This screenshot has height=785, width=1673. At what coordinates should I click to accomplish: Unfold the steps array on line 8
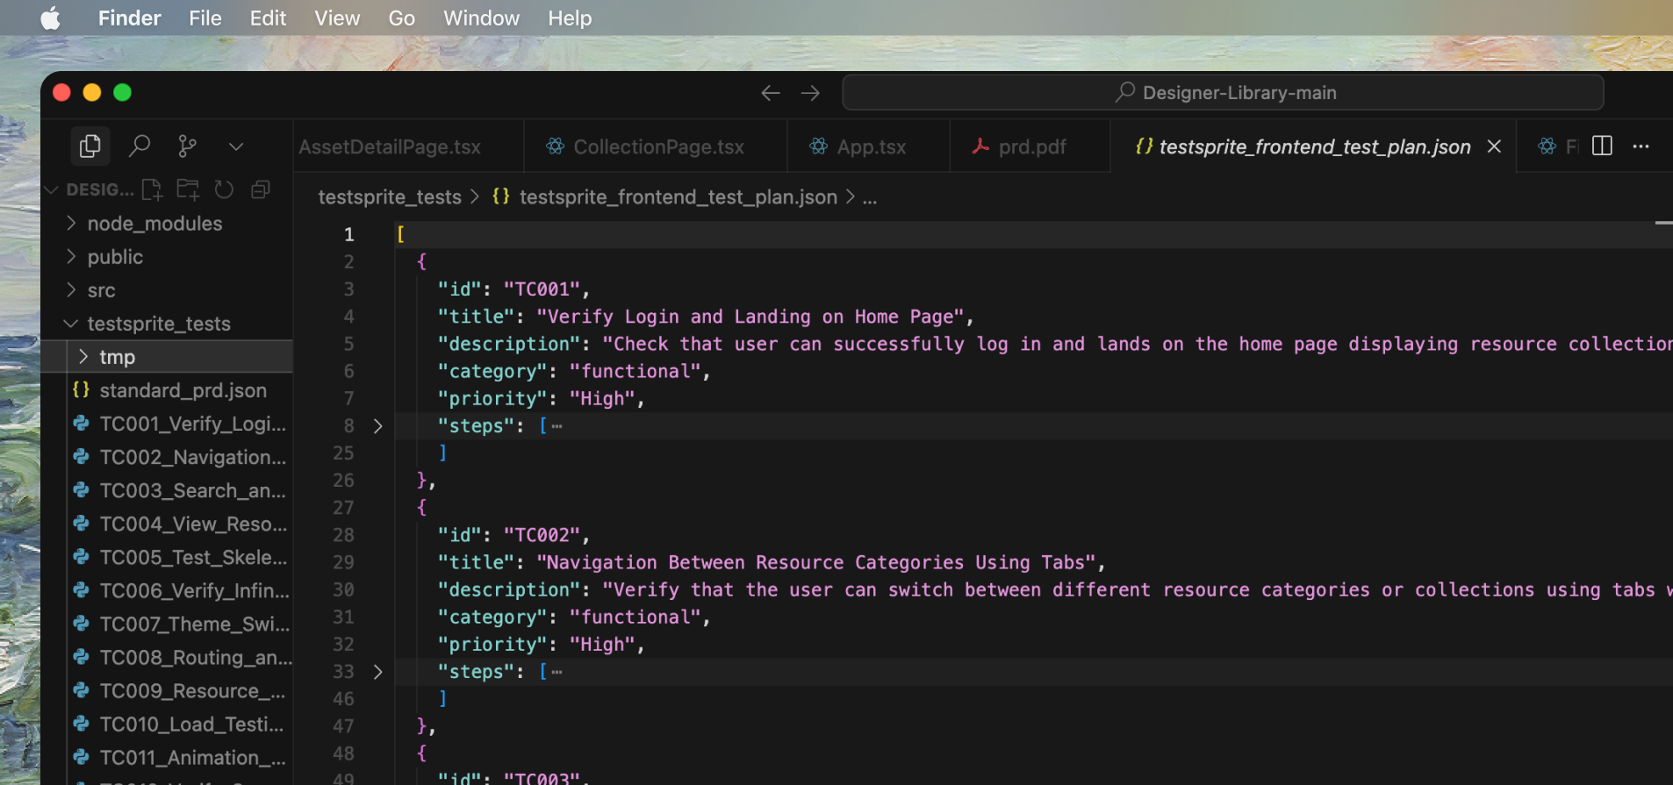(x=377, y=426)
